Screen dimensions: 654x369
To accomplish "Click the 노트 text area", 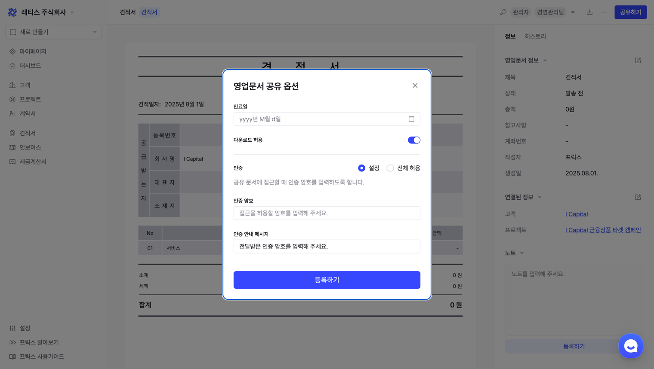I will pyautogui.click(x=574, y=300).
